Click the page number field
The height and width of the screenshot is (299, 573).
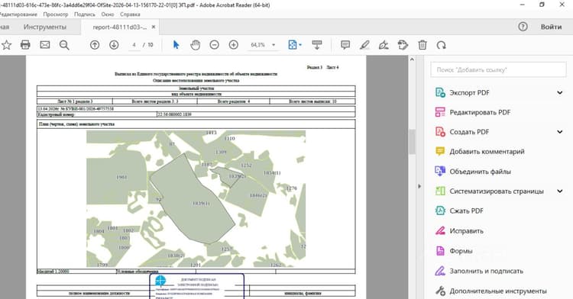point(134,45)
